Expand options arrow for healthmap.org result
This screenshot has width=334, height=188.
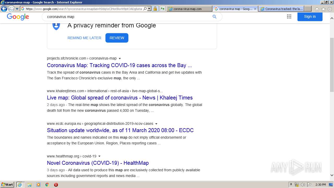click(99, 156)
